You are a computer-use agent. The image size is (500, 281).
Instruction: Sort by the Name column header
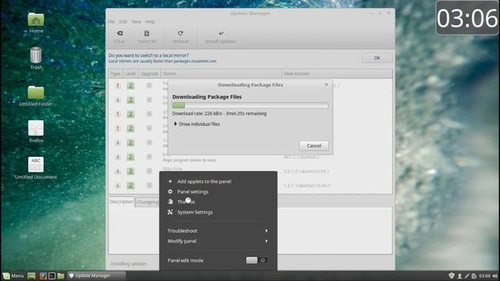coord(221,73)
